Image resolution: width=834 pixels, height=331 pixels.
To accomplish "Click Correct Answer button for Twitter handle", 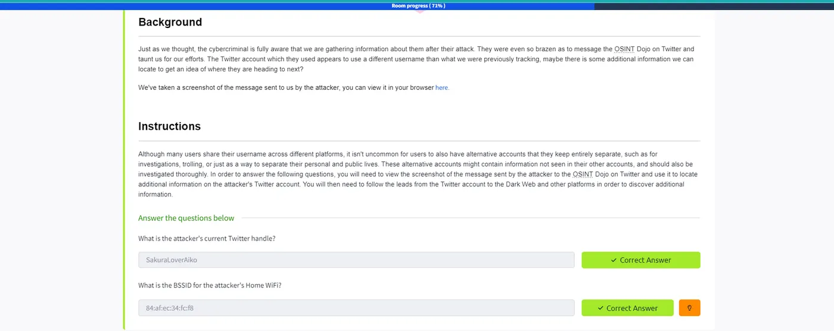I will [641, 260].
